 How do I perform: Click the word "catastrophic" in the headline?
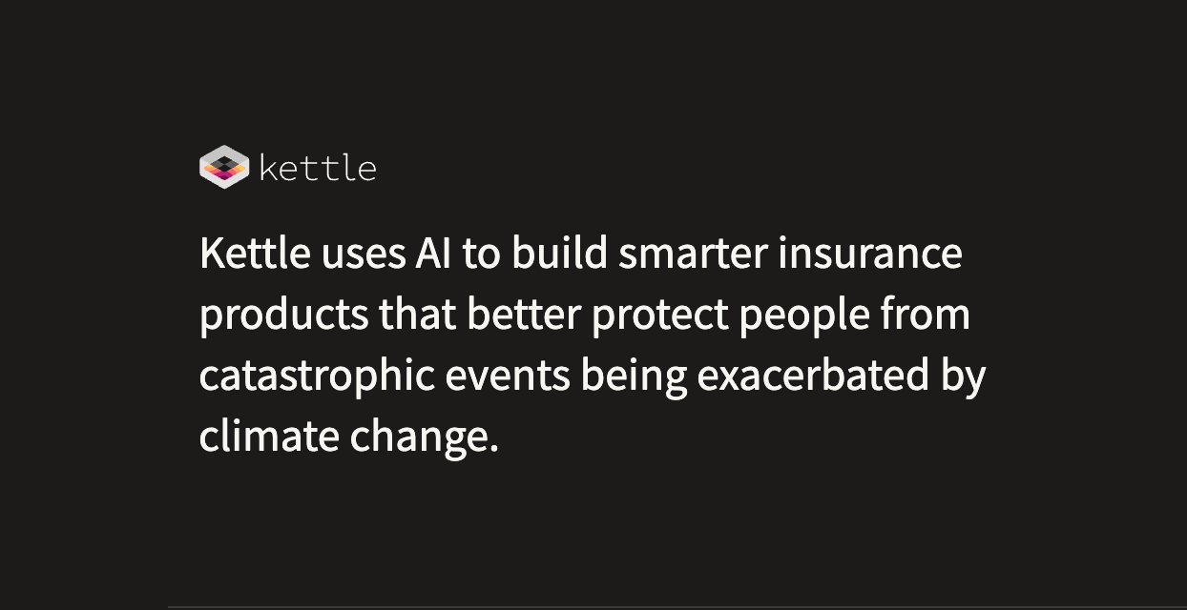pos(317,376)
